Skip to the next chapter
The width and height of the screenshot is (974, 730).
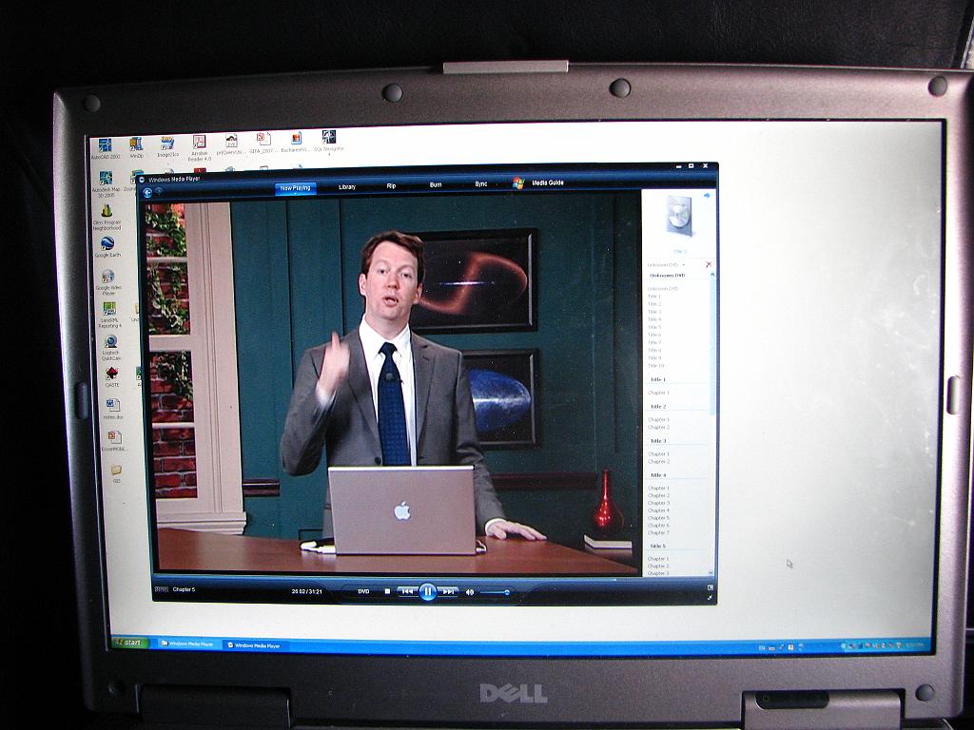[x=449, y=591]
